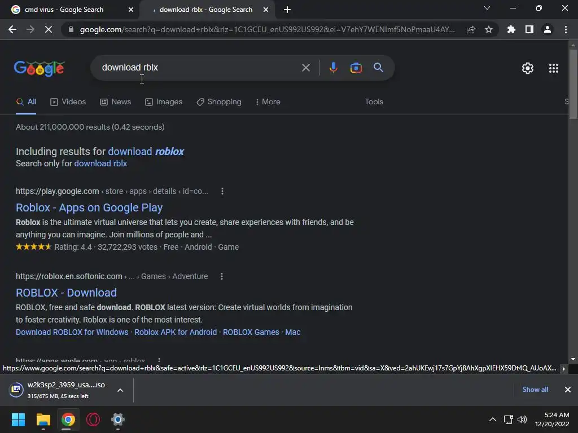Go back to the previous page
Screen dimensions: 578x433
[12, 29]
